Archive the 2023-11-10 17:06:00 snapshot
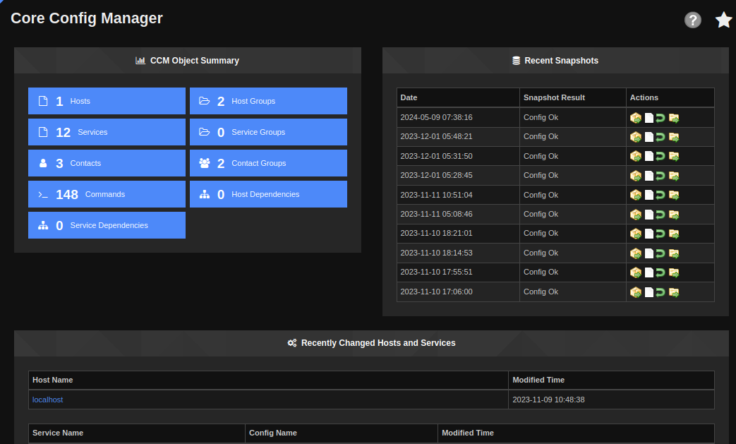This screenshot has width=736, height=444. click(x=674, y=292)
